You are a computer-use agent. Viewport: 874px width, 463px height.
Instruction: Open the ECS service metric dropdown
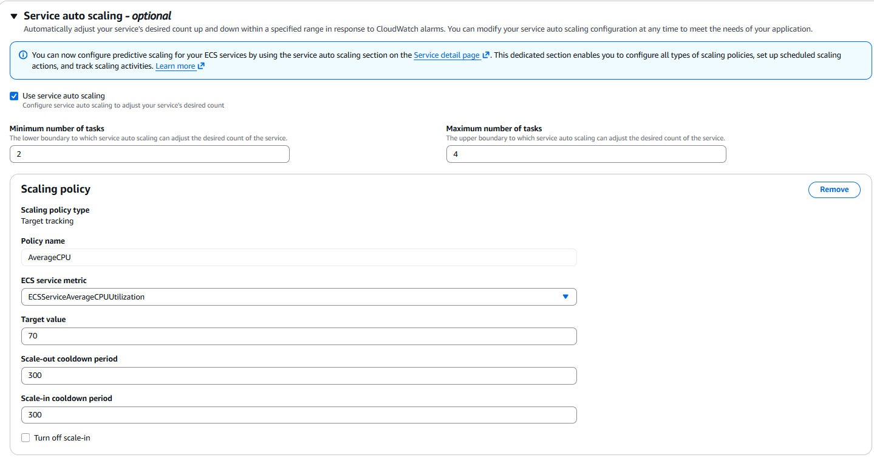[x=292, y=297]
